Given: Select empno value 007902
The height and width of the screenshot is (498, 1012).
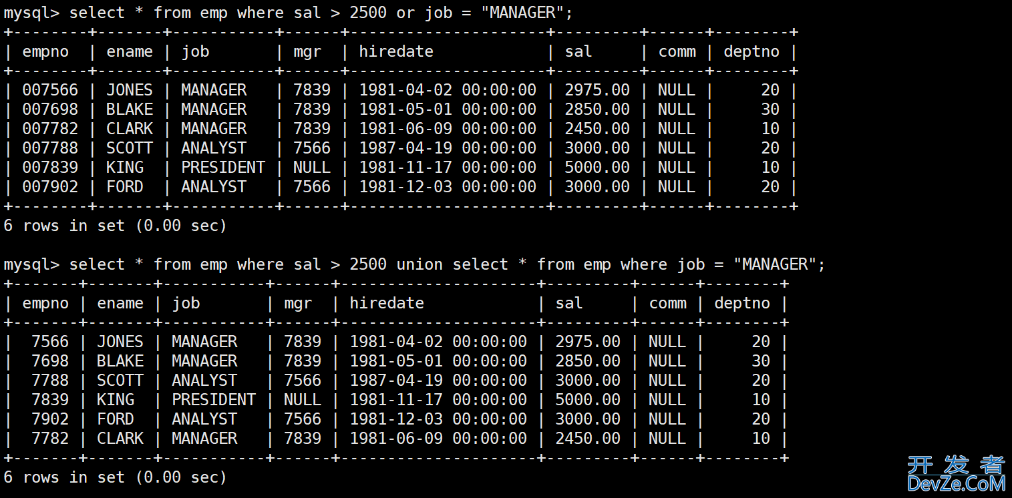Looking at the screenshot, I should 50,187.
